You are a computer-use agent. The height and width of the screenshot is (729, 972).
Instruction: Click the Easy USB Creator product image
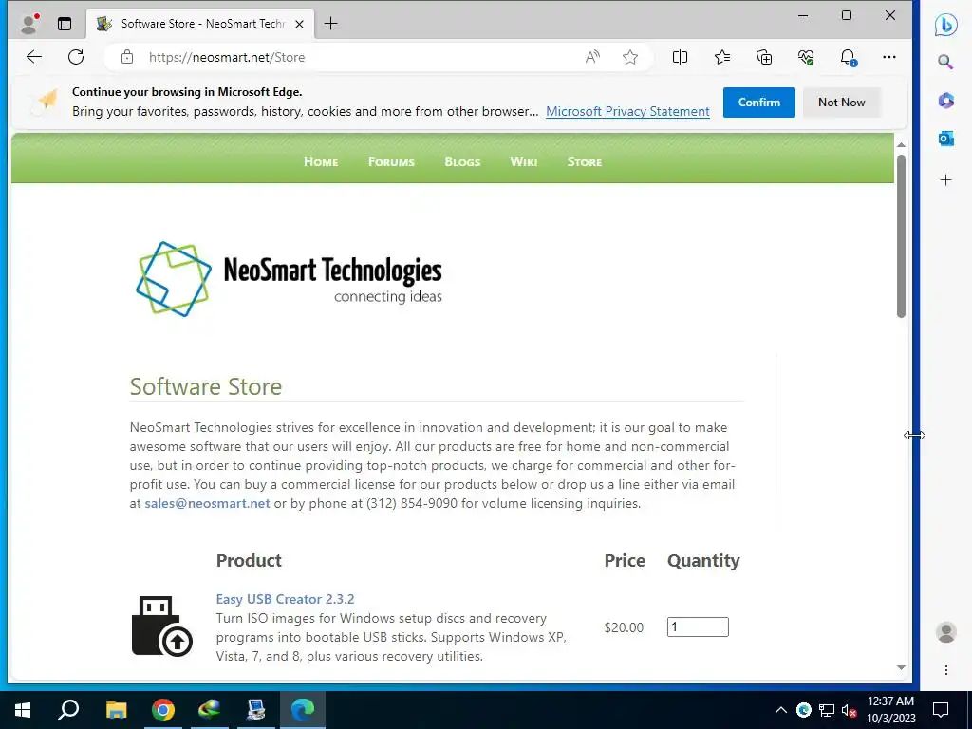tap(161, 626)
